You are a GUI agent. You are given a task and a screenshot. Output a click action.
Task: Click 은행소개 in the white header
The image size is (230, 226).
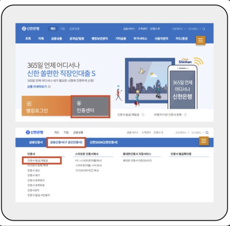pos(158,132)
